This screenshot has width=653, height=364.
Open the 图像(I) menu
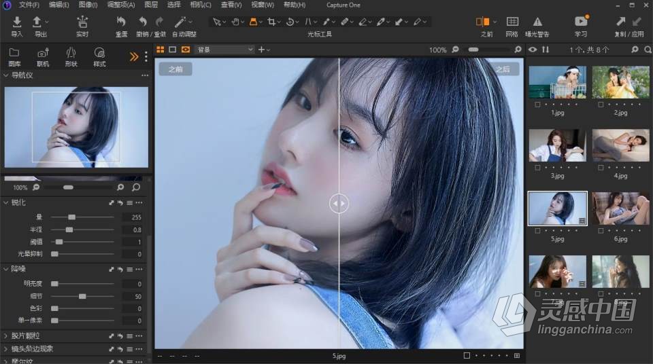tap(88, 5)
